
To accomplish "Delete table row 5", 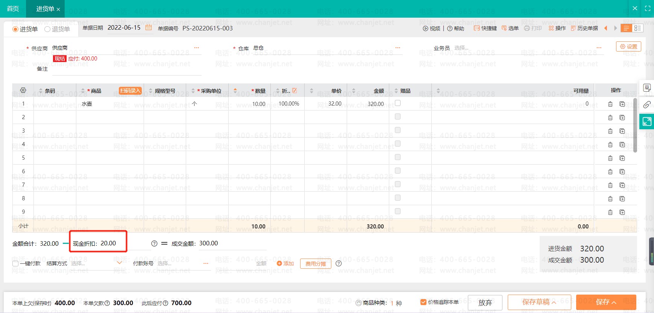I will [610, 158].
